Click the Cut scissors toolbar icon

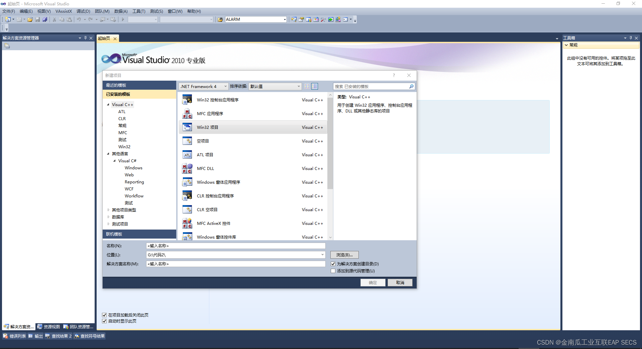pos(55,19)
